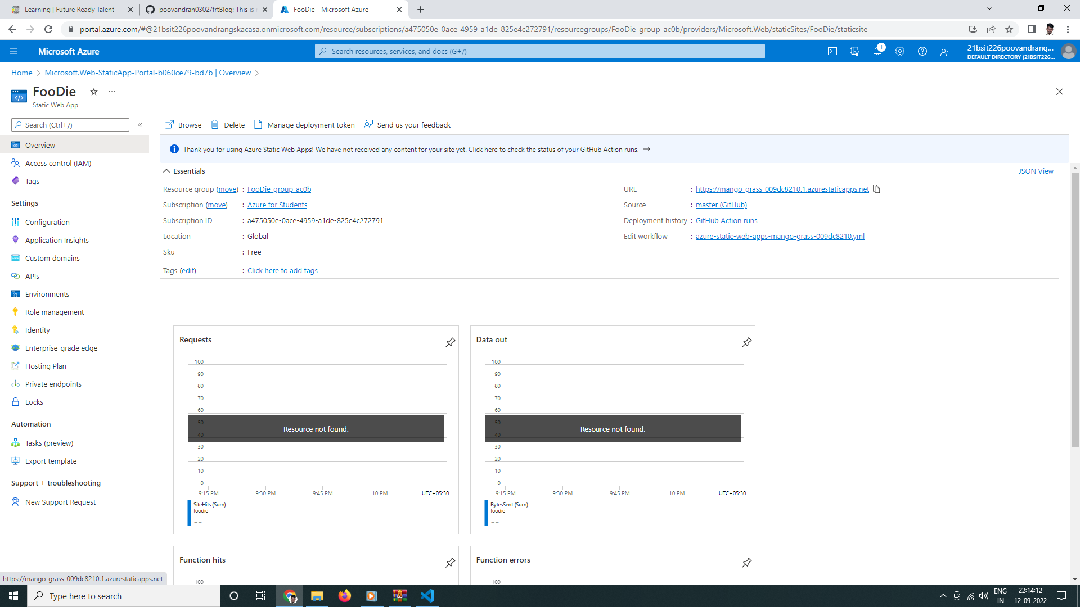The height and width of the screenshot is (607, 1080).
Task: Select Custom domains in sidebar
Action: [52, 258]
